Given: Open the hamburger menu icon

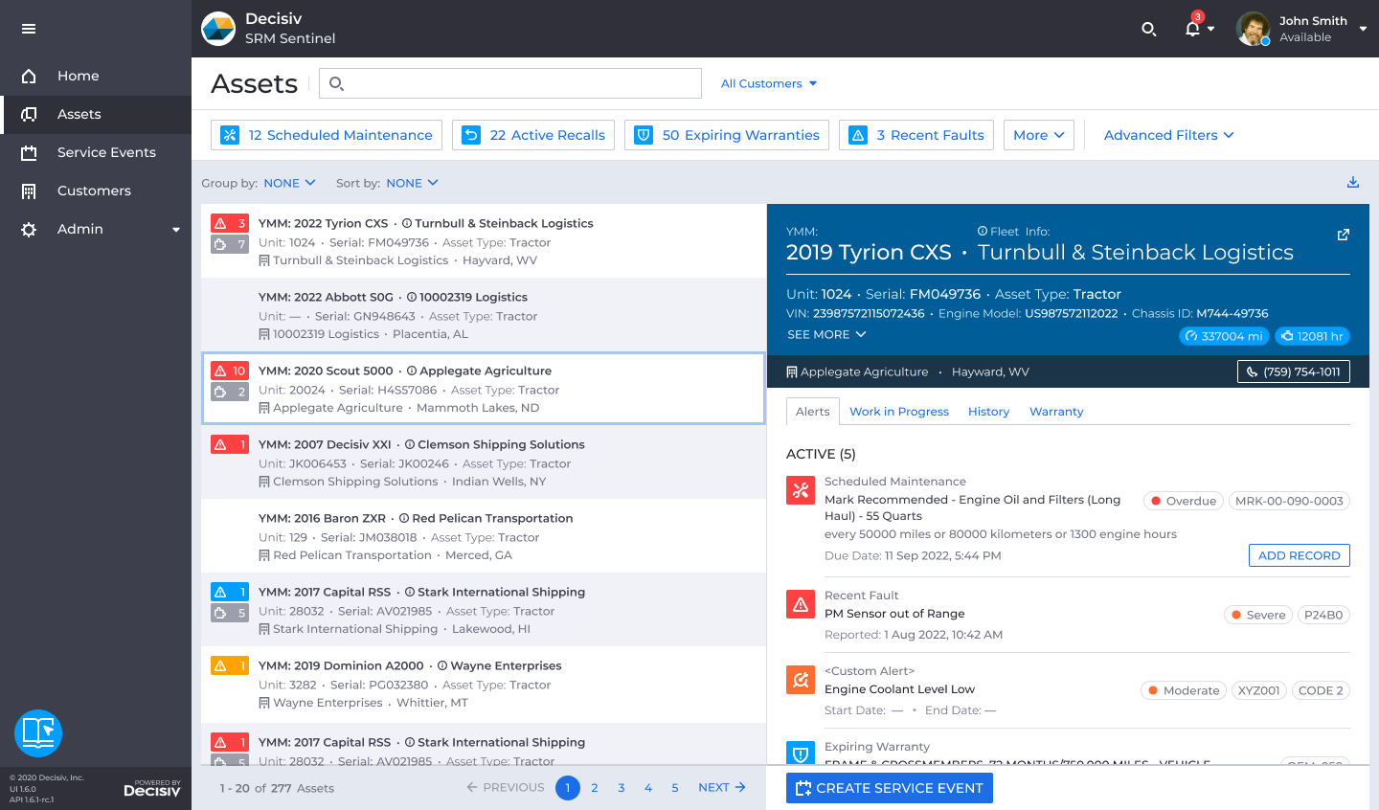Looking at the screenshot, I should (x=29, y=29).
